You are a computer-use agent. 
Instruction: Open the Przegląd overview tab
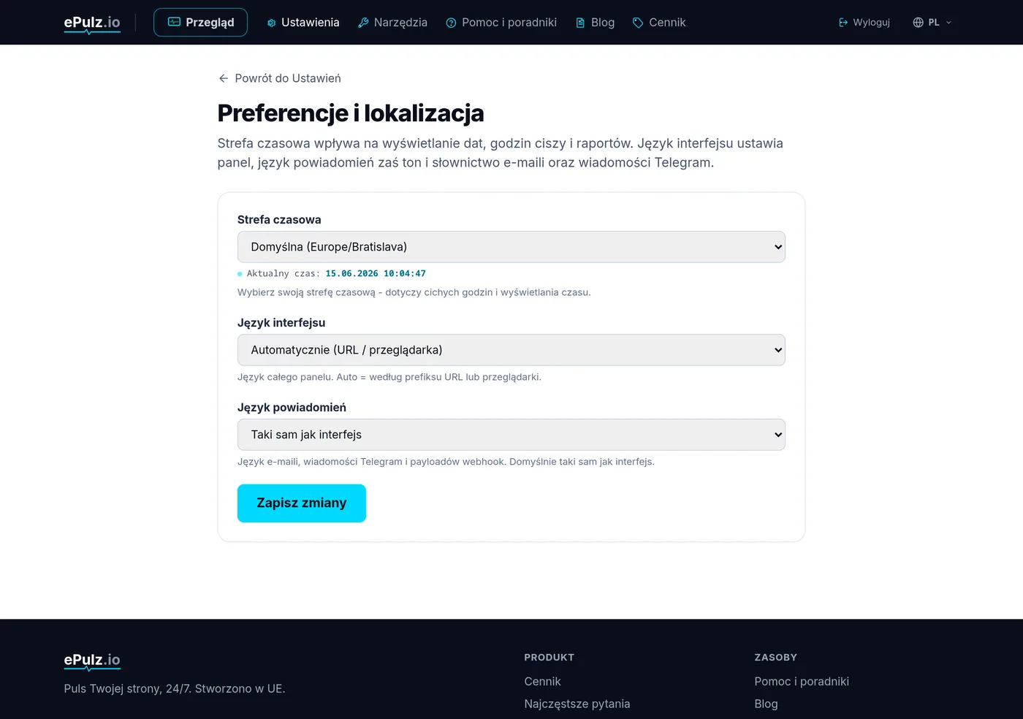[x=200, y=23]
